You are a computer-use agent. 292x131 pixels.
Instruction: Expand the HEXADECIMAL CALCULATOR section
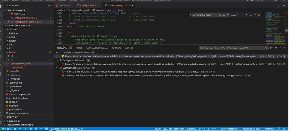pyautogui.click(x=20, y=125)
